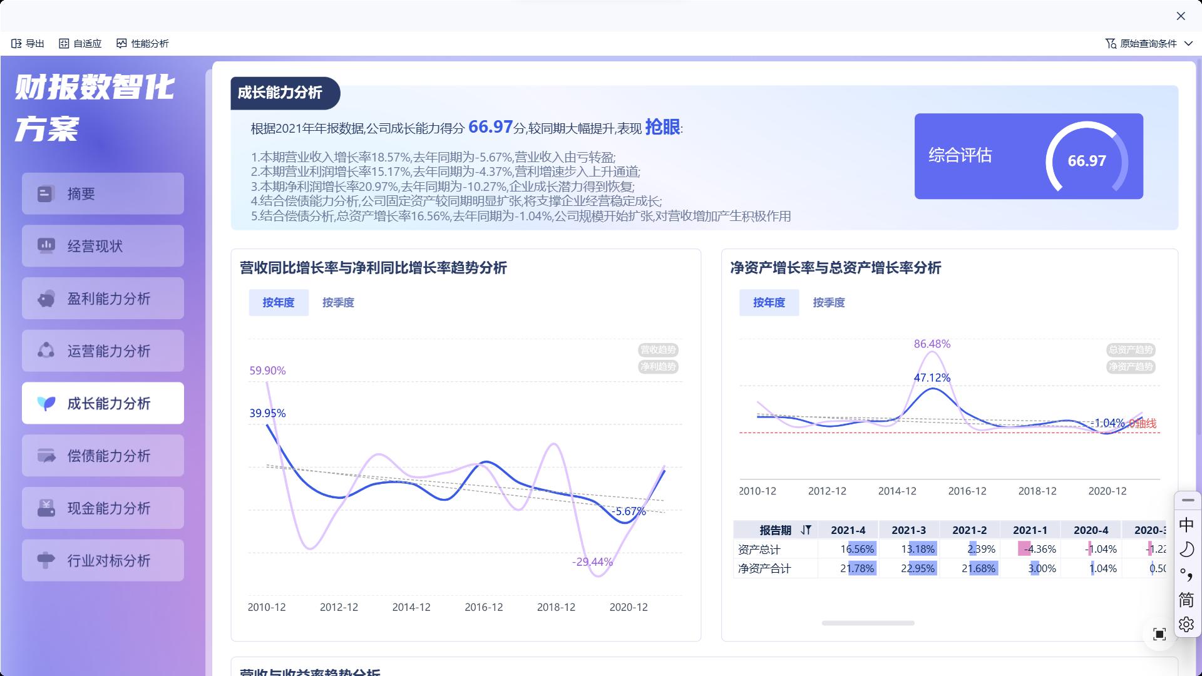Click 报告期 sort filter icon
The width and height of the screenshot is (1202, 676).
click(x=806, y=530)
